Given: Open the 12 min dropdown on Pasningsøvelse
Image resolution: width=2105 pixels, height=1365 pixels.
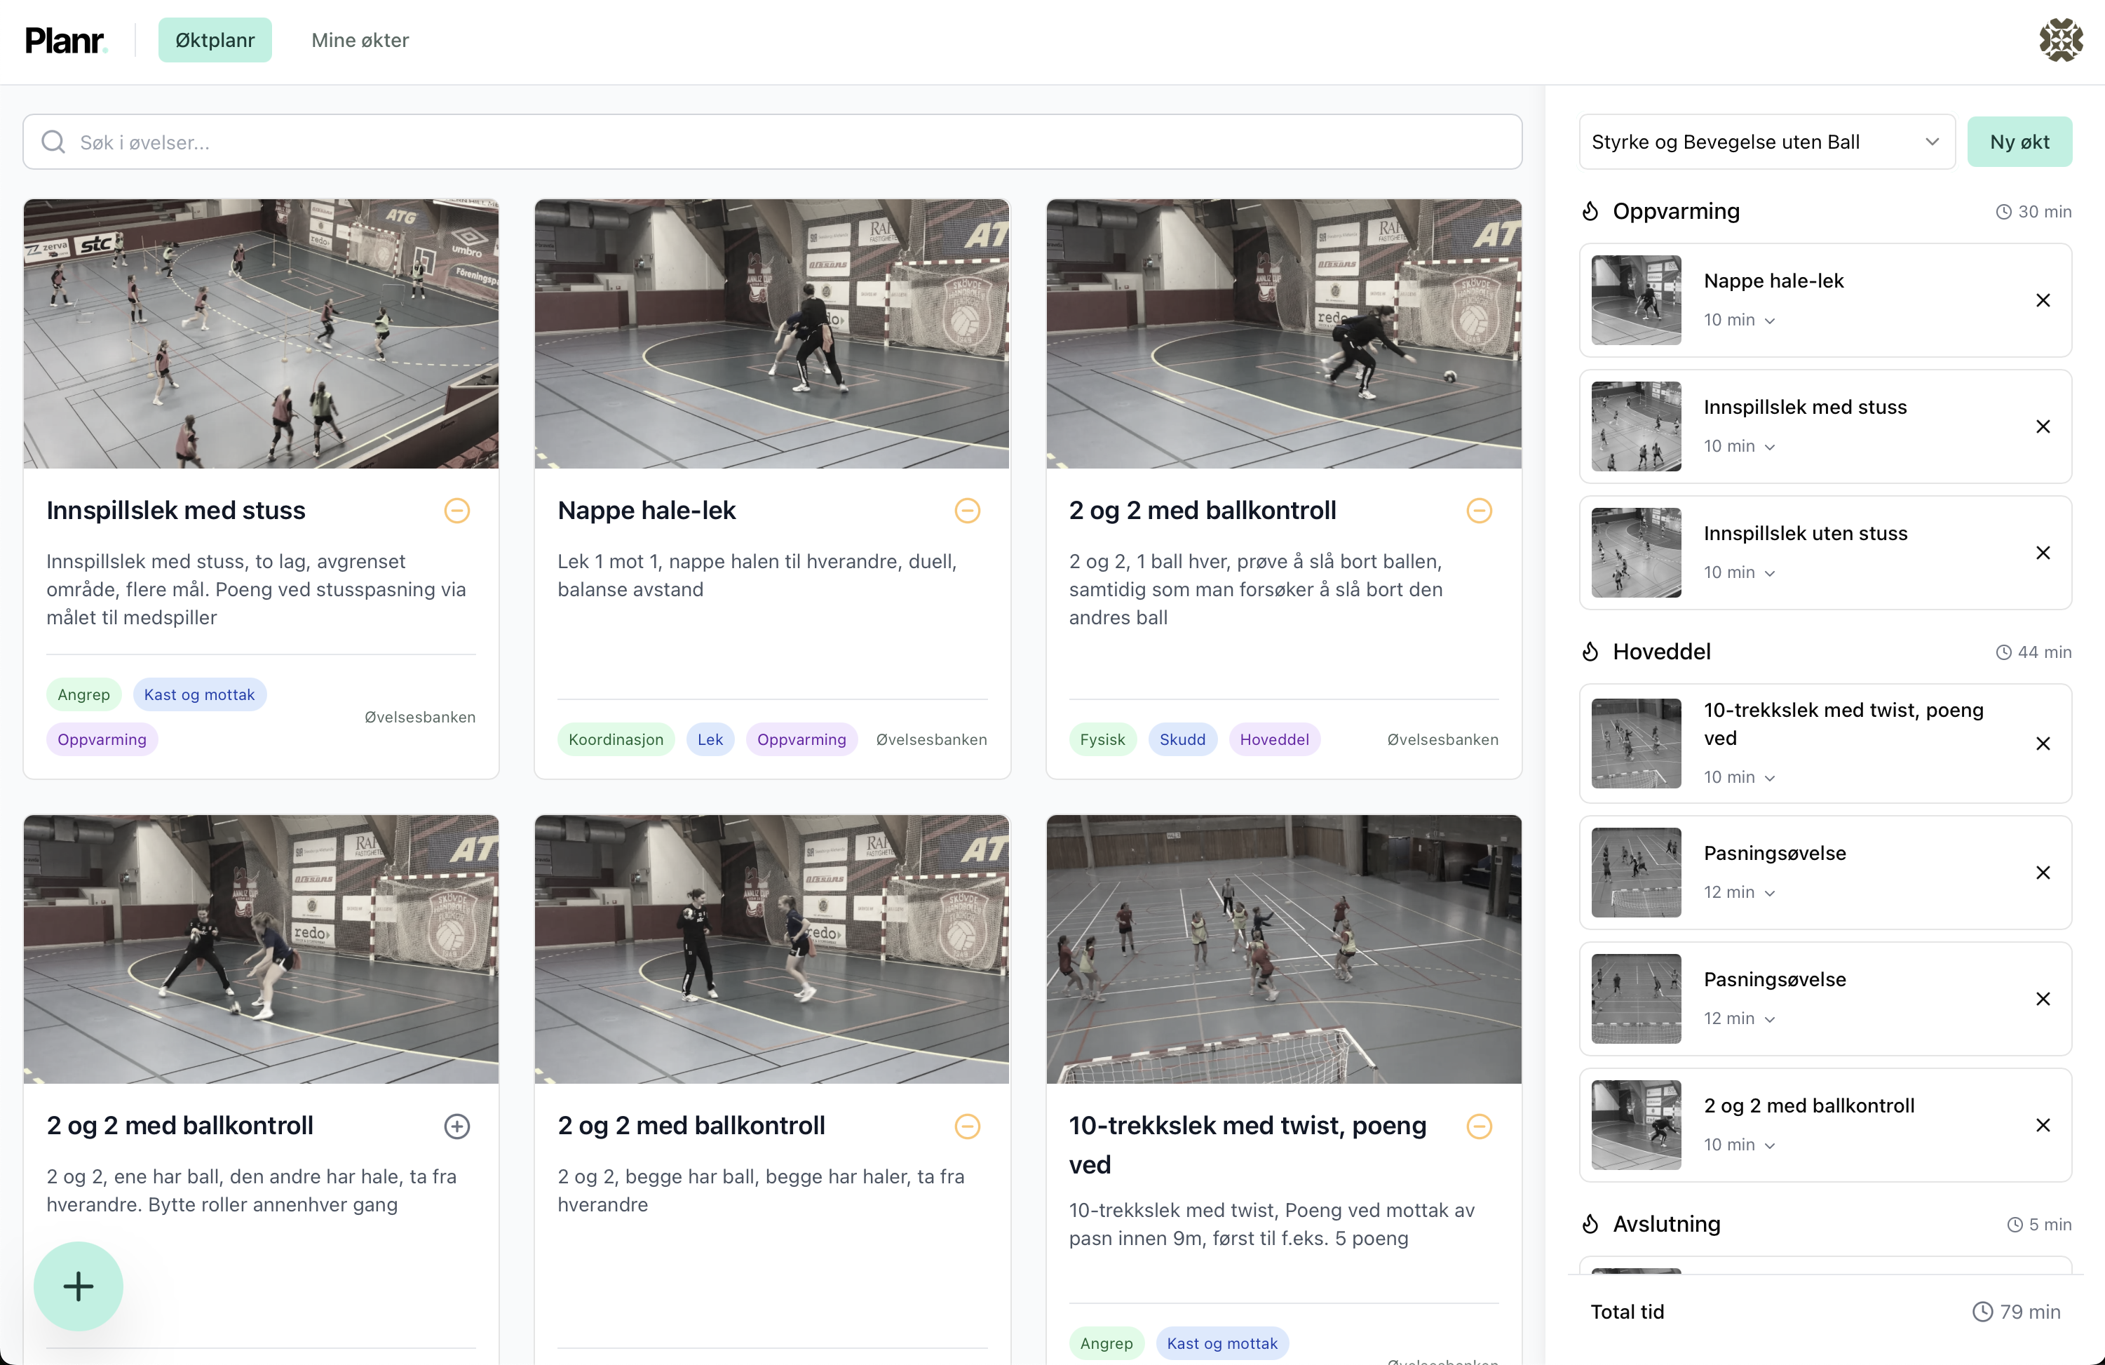Looking at the screenshot, I should pos(1739,892).
